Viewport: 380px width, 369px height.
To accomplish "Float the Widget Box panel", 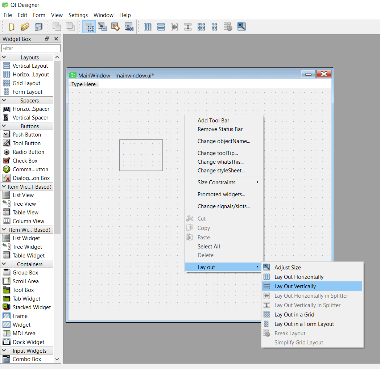I will pyautogui.click(x=47, y=39).
